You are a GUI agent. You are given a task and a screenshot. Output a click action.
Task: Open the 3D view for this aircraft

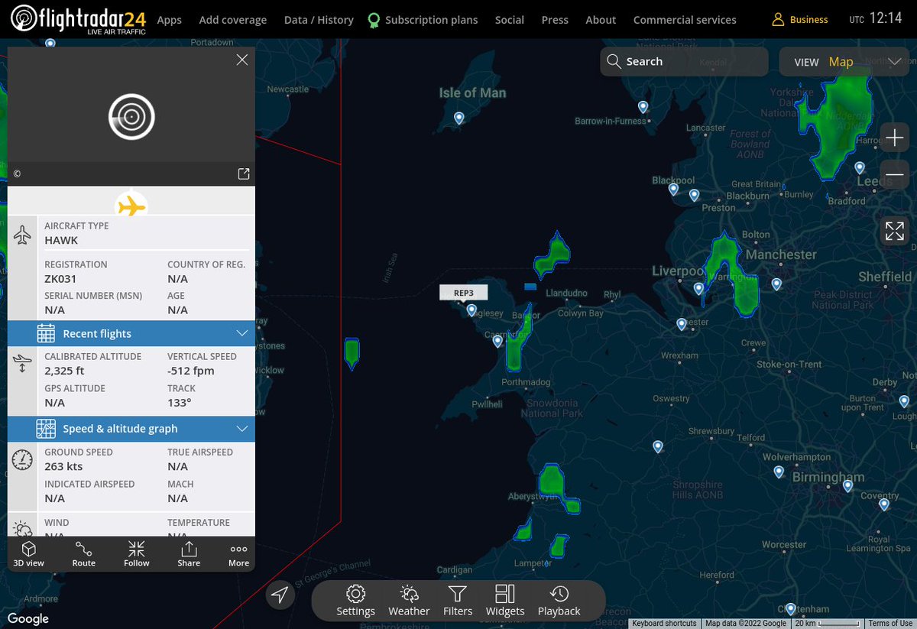pyautogui.click(x=28, y=553)
